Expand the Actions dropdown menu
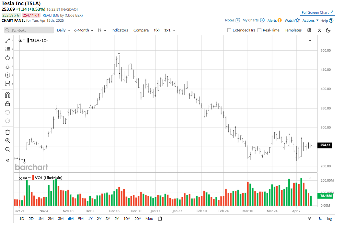 point(310,20)
